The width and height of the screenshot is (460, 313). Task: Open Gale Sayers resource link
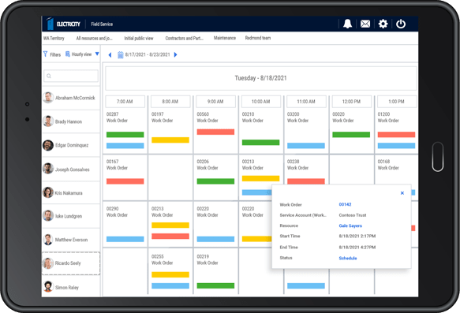350,225
